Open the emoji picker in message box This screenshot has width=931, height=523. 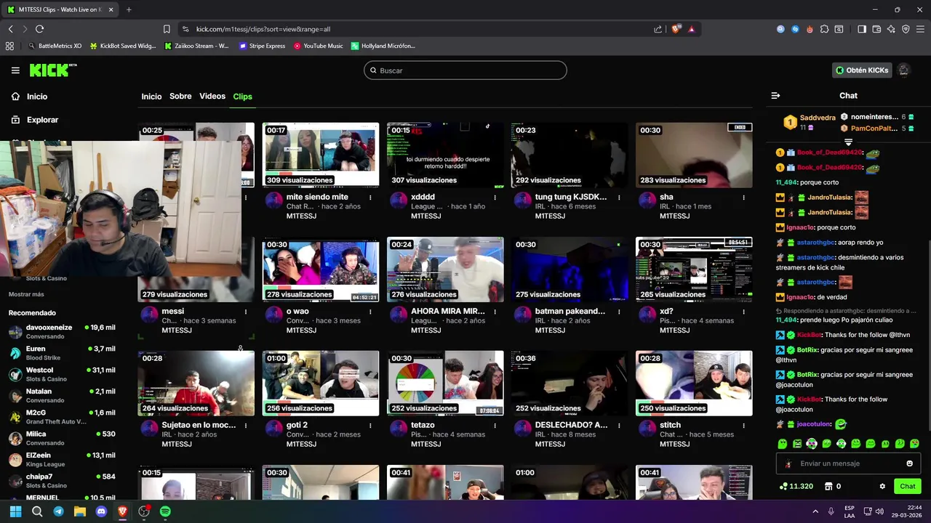(x=909, y=463)
